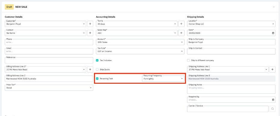
Task: Search carrier with magnifier icon
Action: click(272, 109)
